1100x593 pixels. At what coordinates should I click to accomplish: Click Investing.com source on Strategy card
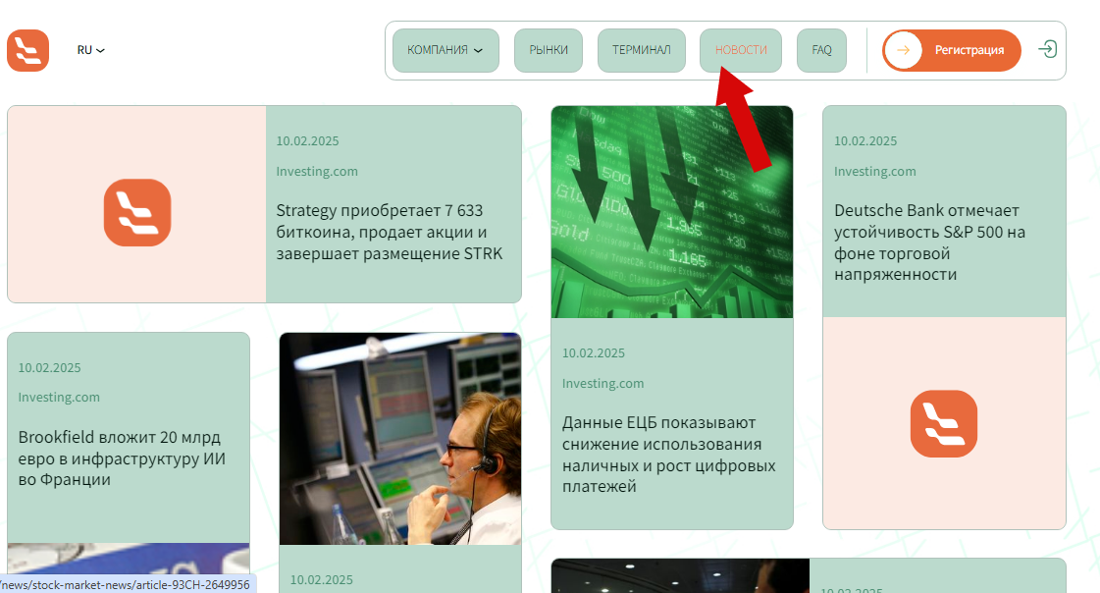[316, 171]
